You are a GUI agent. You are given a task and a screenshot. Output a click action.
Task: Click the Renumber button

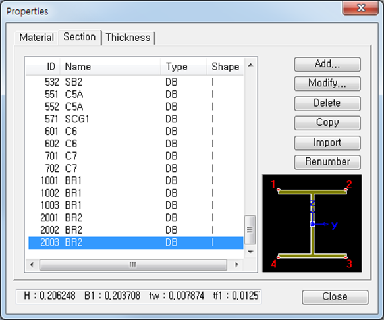(x=327, y=162)
